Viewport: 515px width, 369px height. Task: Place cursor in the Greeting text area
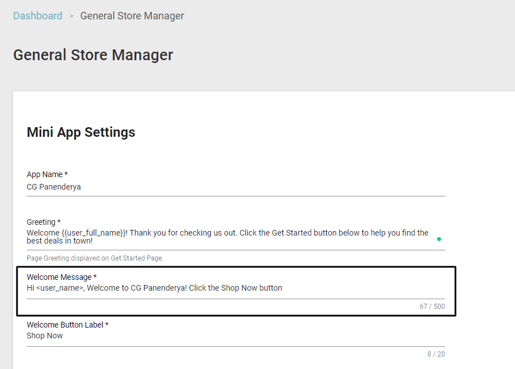coord(236,237)
